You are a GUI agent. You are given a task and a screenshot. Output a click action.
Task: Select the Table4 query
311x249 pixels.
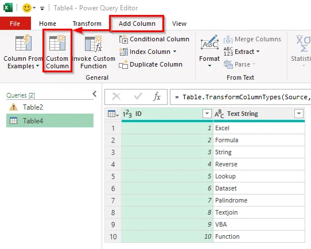click(x=50, y=120)
